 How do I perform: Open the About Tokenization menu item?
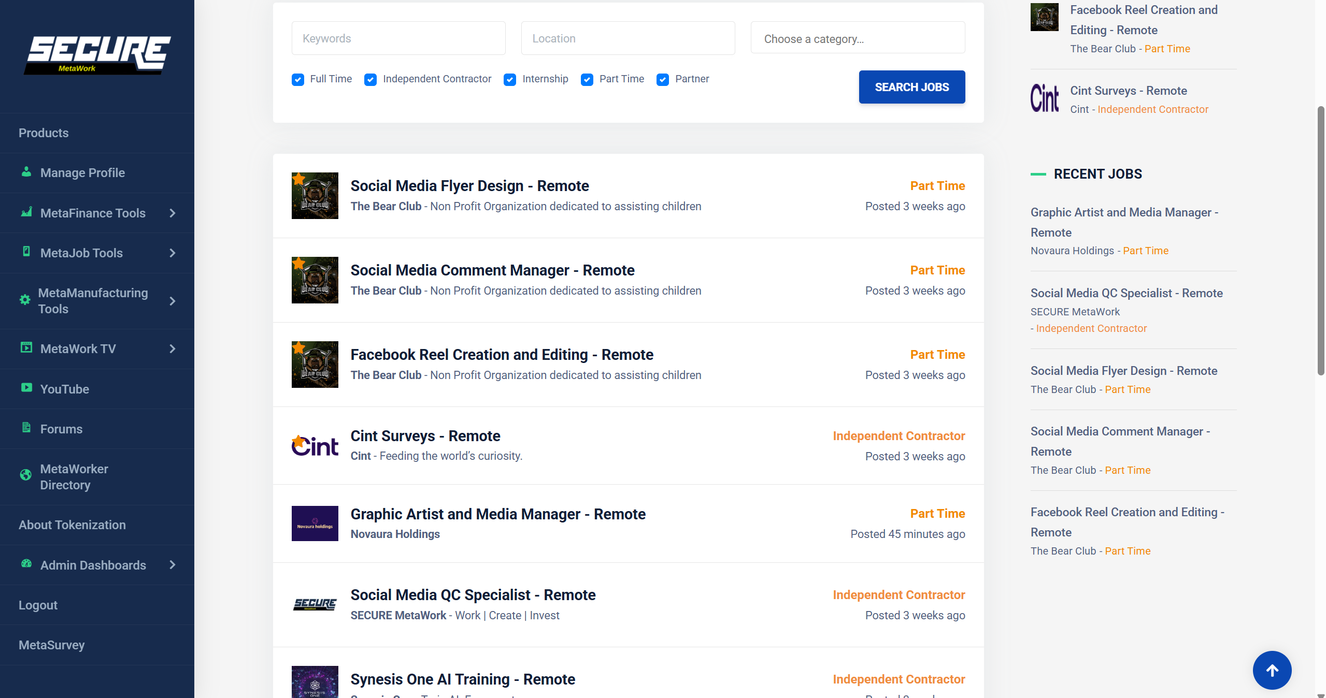(x=72, y=525)
